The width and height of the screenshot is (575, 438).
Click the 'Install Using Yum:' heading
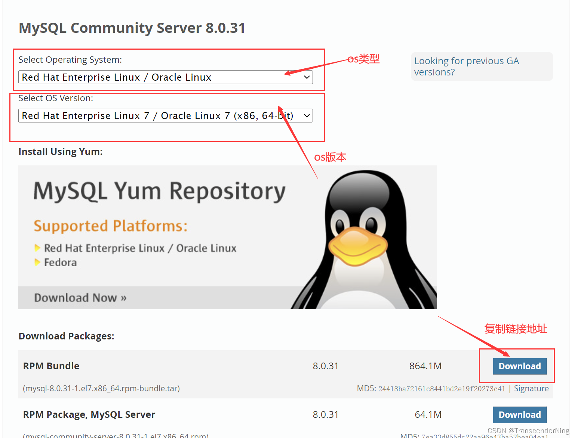click(x=61, y=152)
